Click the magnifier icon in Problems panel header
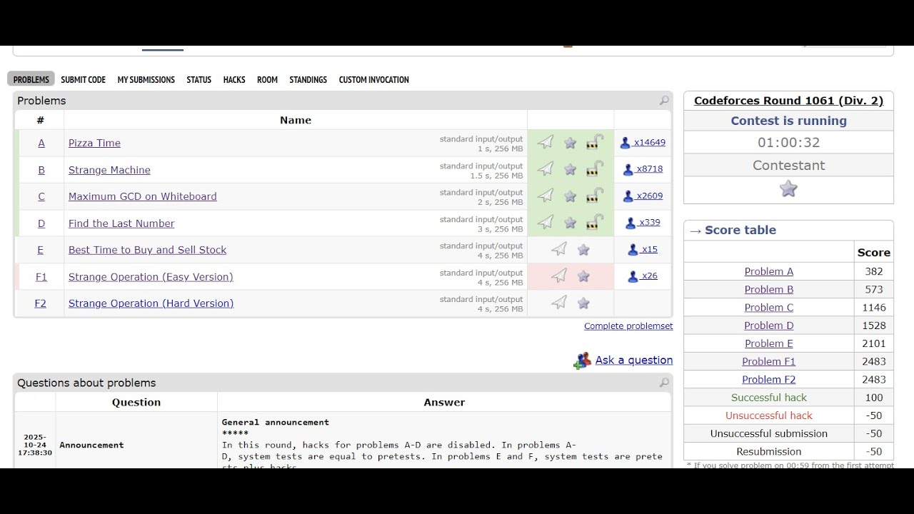The height and width of the screenshot is (514, 914). click(x=664, y=101)
